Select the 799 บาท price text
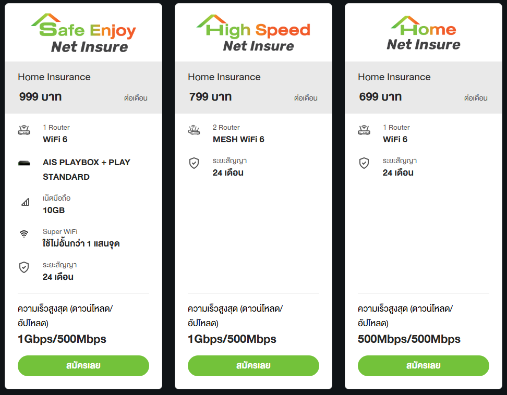Screen dimensions: 507x395 point(211,97)
